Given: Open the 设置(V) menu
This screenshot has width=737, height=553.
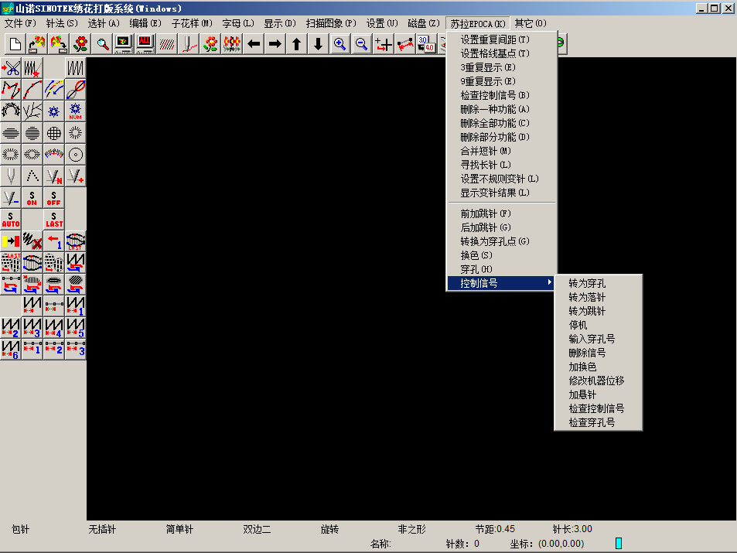Looking at the screenshot, I should 382,23.
